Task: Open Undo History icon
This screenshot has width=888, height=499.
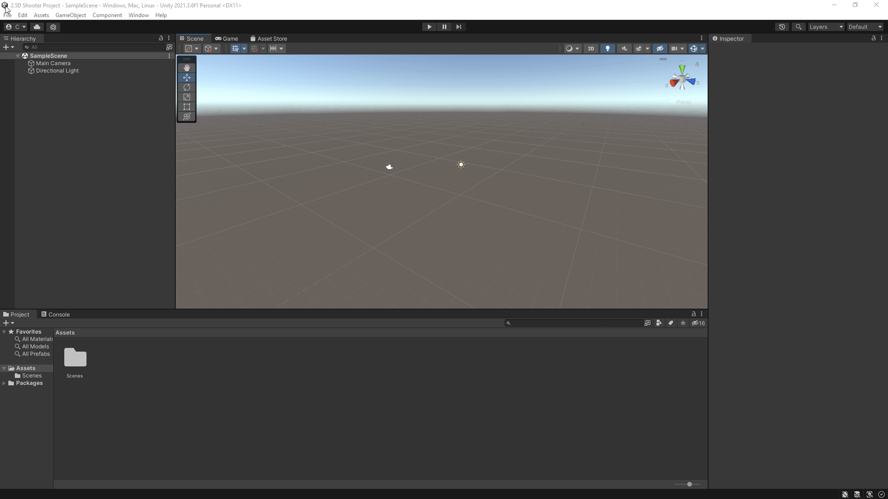Action: point(782,27)
